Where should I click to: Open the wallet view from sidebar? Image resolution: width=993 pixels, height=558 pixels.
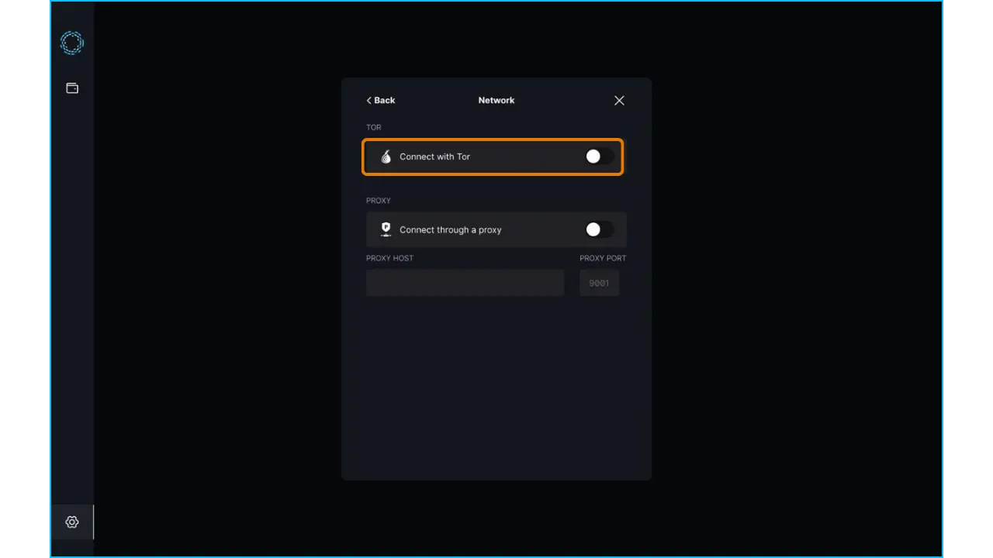coord(72,88)
